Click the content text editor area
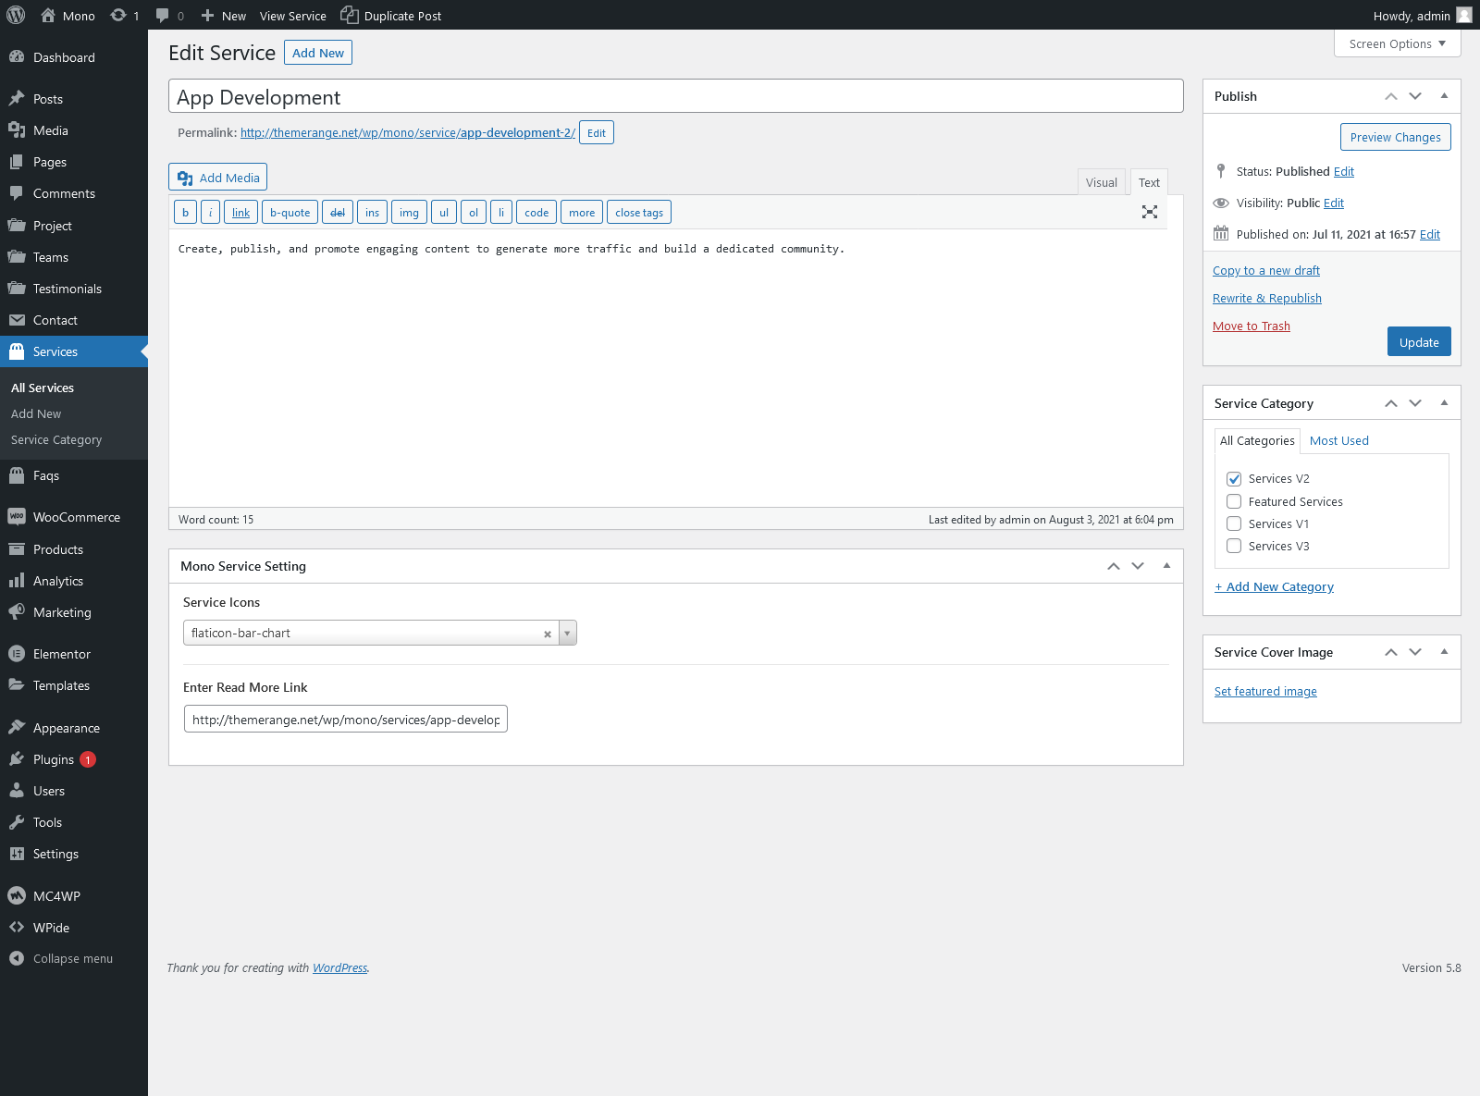This screenshot has width=1480, height=1096. coord(676,367)
